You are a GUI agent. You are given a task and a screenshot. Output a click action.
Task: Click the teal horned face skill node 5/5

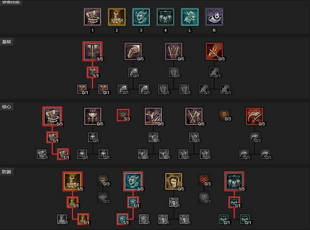click(x=133, y=181)
